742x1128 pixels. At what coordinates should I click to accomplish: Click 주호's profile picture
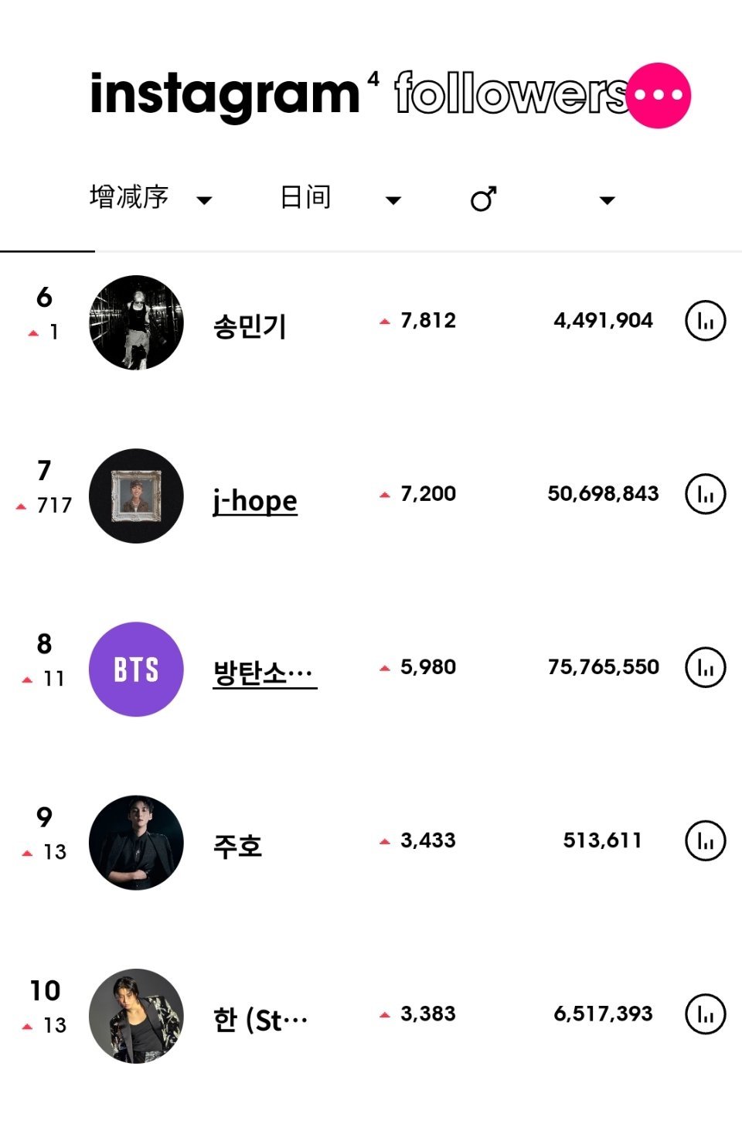pos(136,842)
